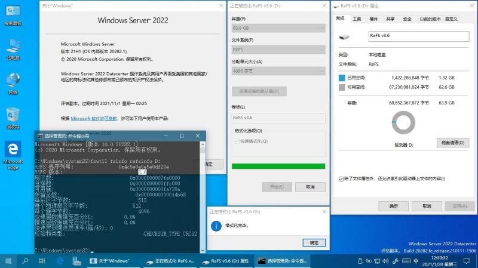Open the Network desktop icon
Screen dimensions: 478x268
[13, 84]
